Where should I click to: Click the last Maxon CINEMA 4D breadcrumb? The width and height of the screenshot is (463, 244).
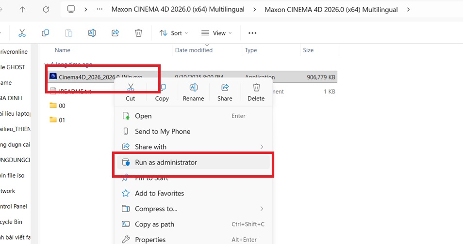pos(331,9)
